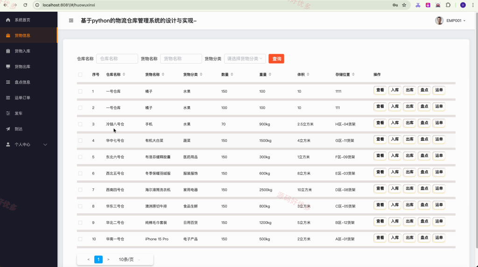The height and width of the screenshot is (267, 478).
Task: Click the browser address bar URL
Action: pyautogui.click(x=69, y=5)
